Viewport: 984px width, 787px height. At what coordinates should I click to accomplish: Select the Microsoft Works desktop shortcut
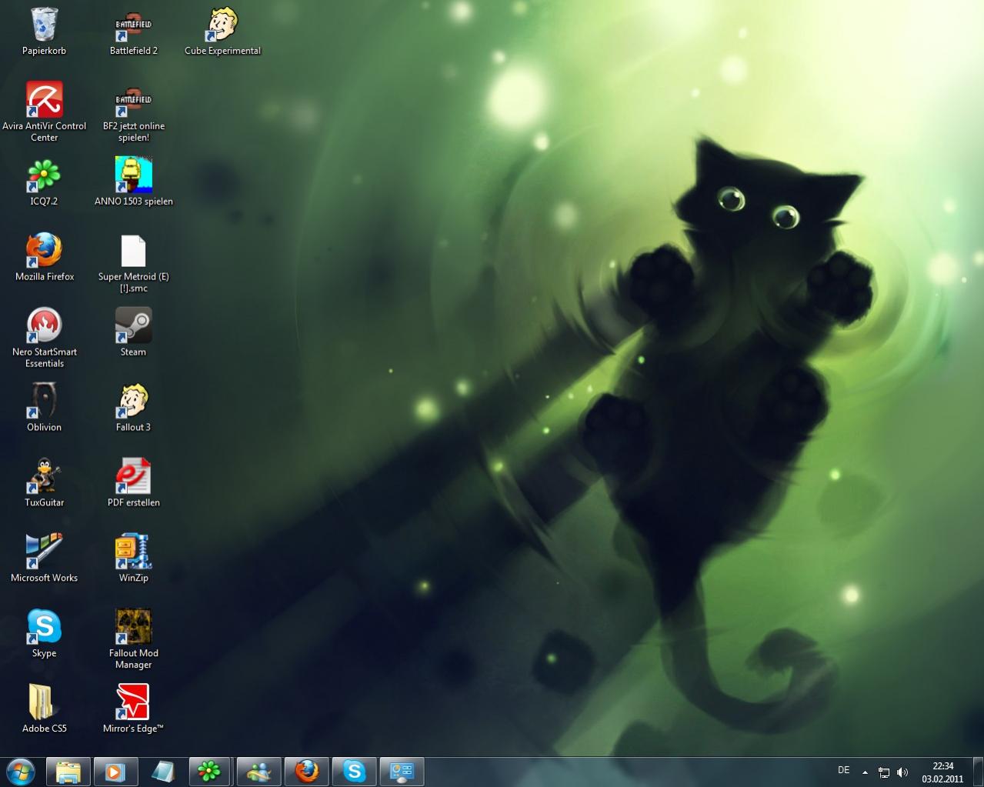click(x=44, y=559)
